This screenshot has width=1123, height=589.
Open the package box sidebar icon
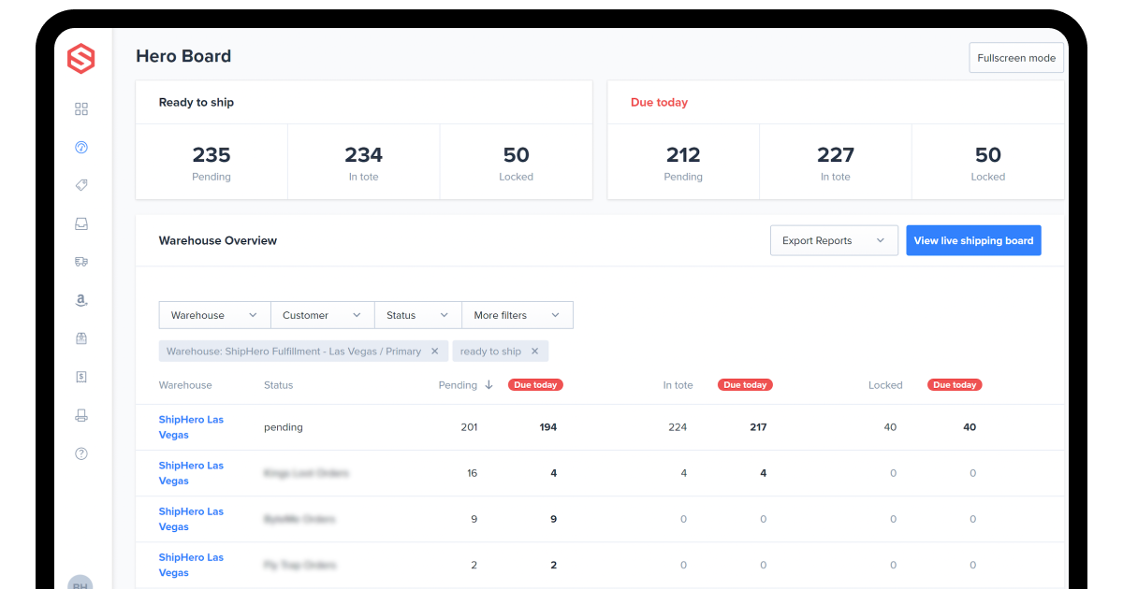pos(81,338)
